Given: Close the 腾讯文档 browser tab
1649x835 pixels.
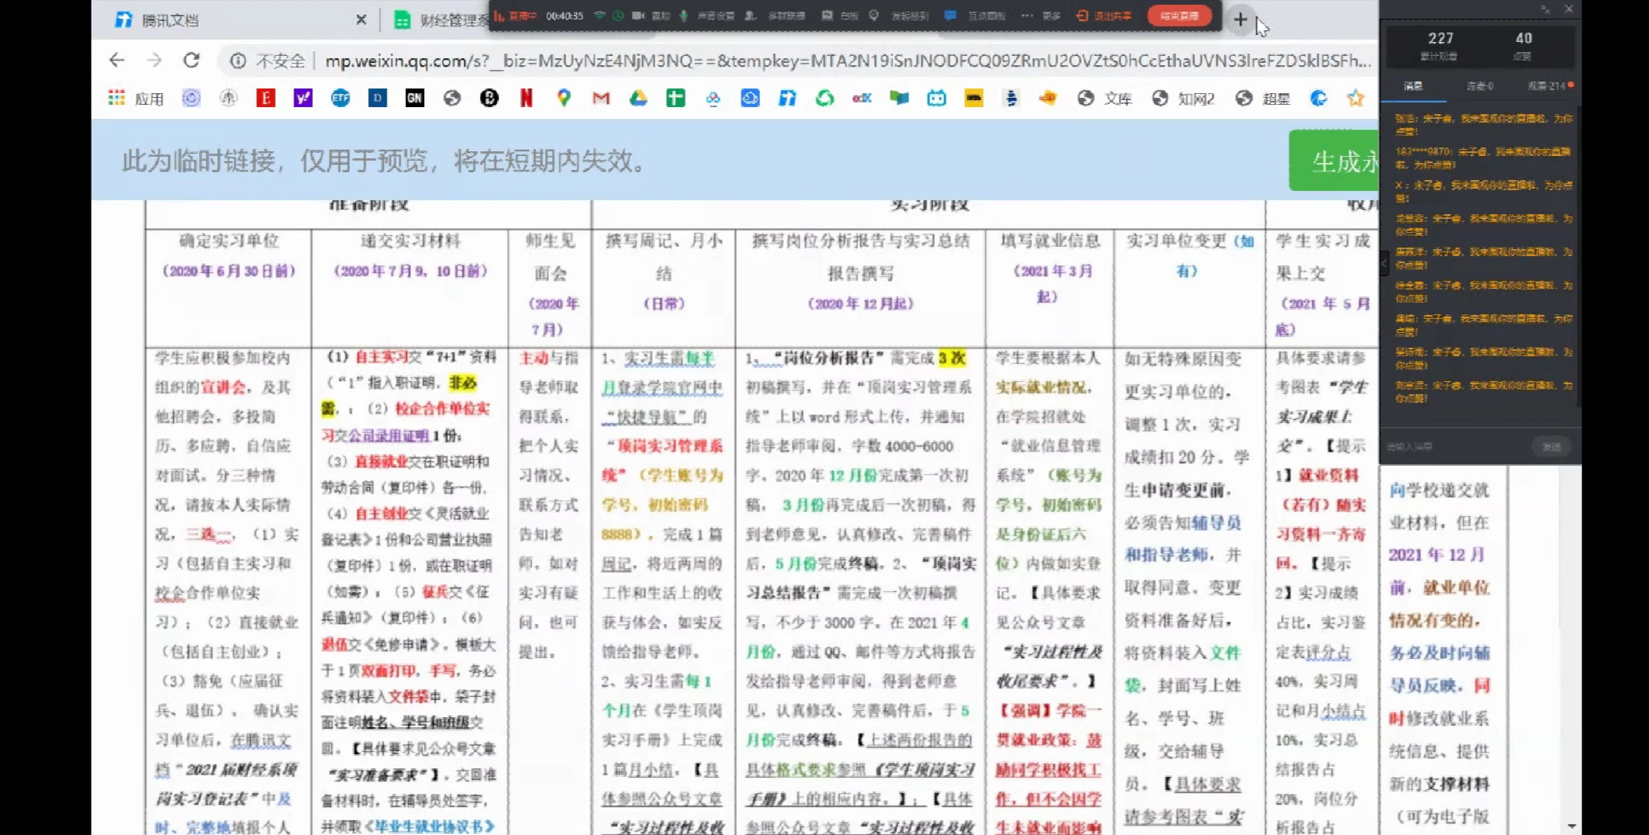Looking at the screenshot, I should [x=361, y=20].
